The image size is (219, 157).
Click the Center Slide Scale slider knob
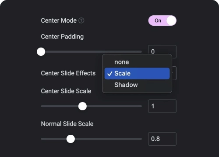click(x=82, y=106)
